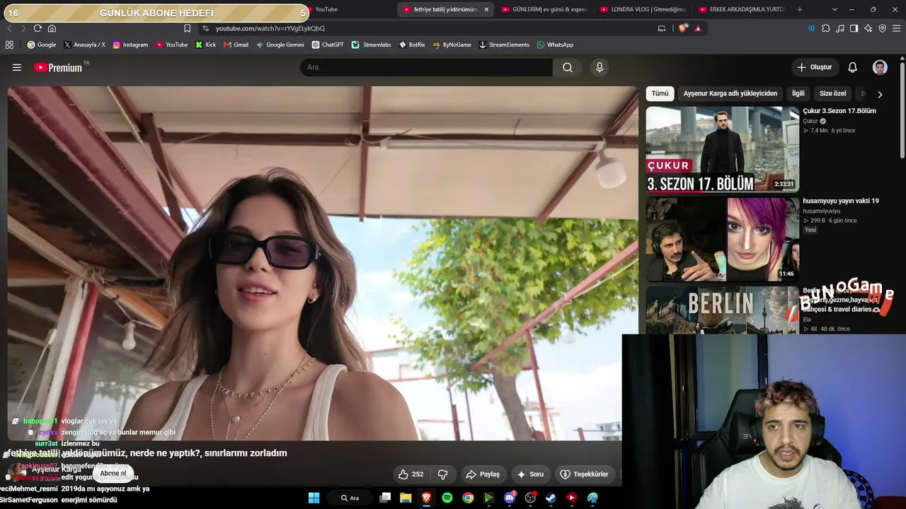Toggle the browser sidebar panel
This screenshot has height=509, width=906.
pyautogui.click(x=854, y=28)
